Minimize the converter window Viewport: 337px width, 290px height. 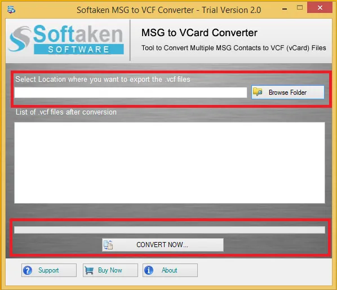(x=285, y=9)
